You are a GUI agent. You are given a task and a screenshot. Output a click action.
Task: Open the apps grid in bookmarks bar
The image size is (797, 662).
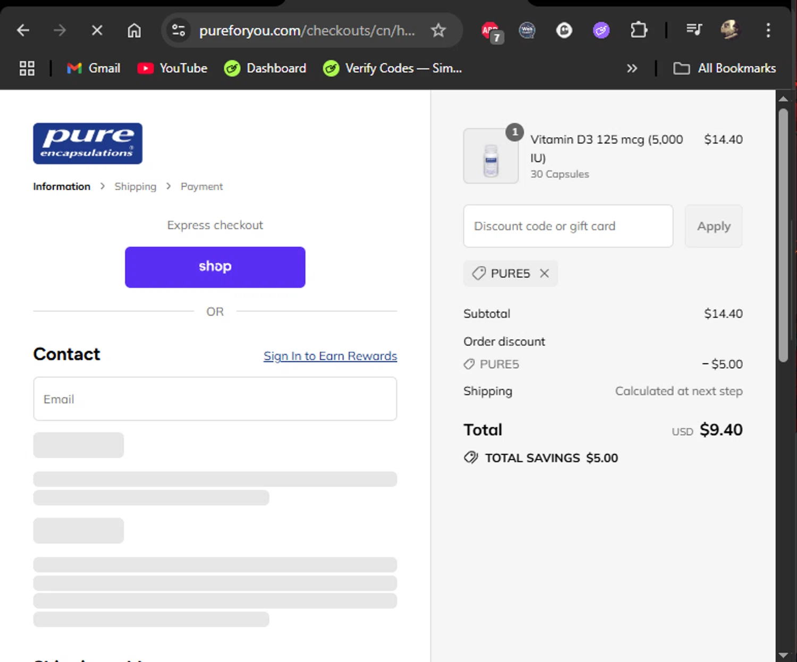pos(27,68)
